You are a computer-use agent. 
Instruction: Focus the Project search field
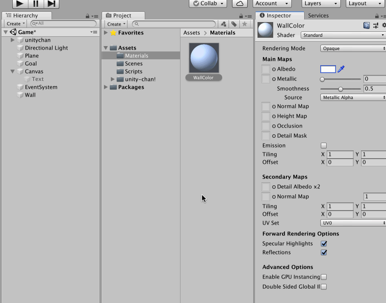pyautogui.click(x=174, y=24)
